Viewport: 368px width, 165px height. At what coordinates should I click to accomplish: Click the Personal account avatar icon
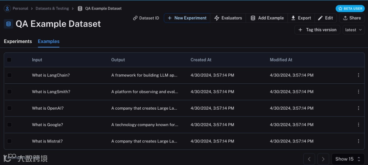pyautogui.click(x=7, y=9)
